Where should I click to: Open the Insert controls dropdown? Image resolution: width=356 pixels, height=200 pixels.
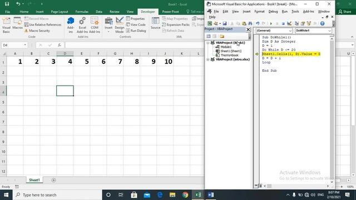[108, 25]
